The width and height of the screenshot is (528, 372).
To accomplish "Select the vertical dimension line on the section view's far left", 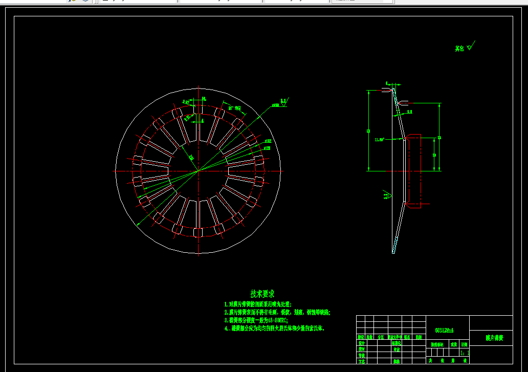I will tap(368, 130).
